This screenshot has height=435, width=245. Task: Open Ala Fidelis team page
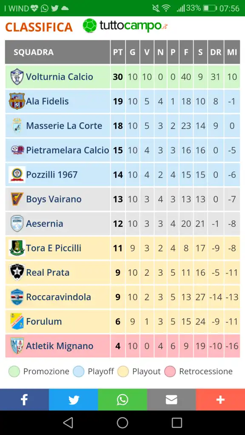tap(47, 101)
